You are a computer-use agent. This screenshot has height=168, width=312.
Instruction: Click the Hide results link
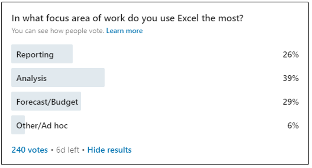tap(110, 150)
